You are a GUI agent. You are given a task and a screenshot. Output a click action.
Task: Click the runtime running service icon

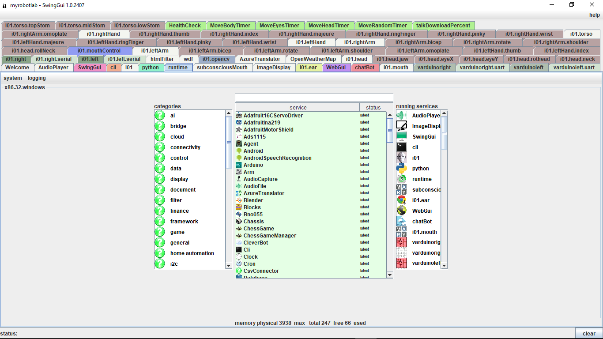point(401,179)
